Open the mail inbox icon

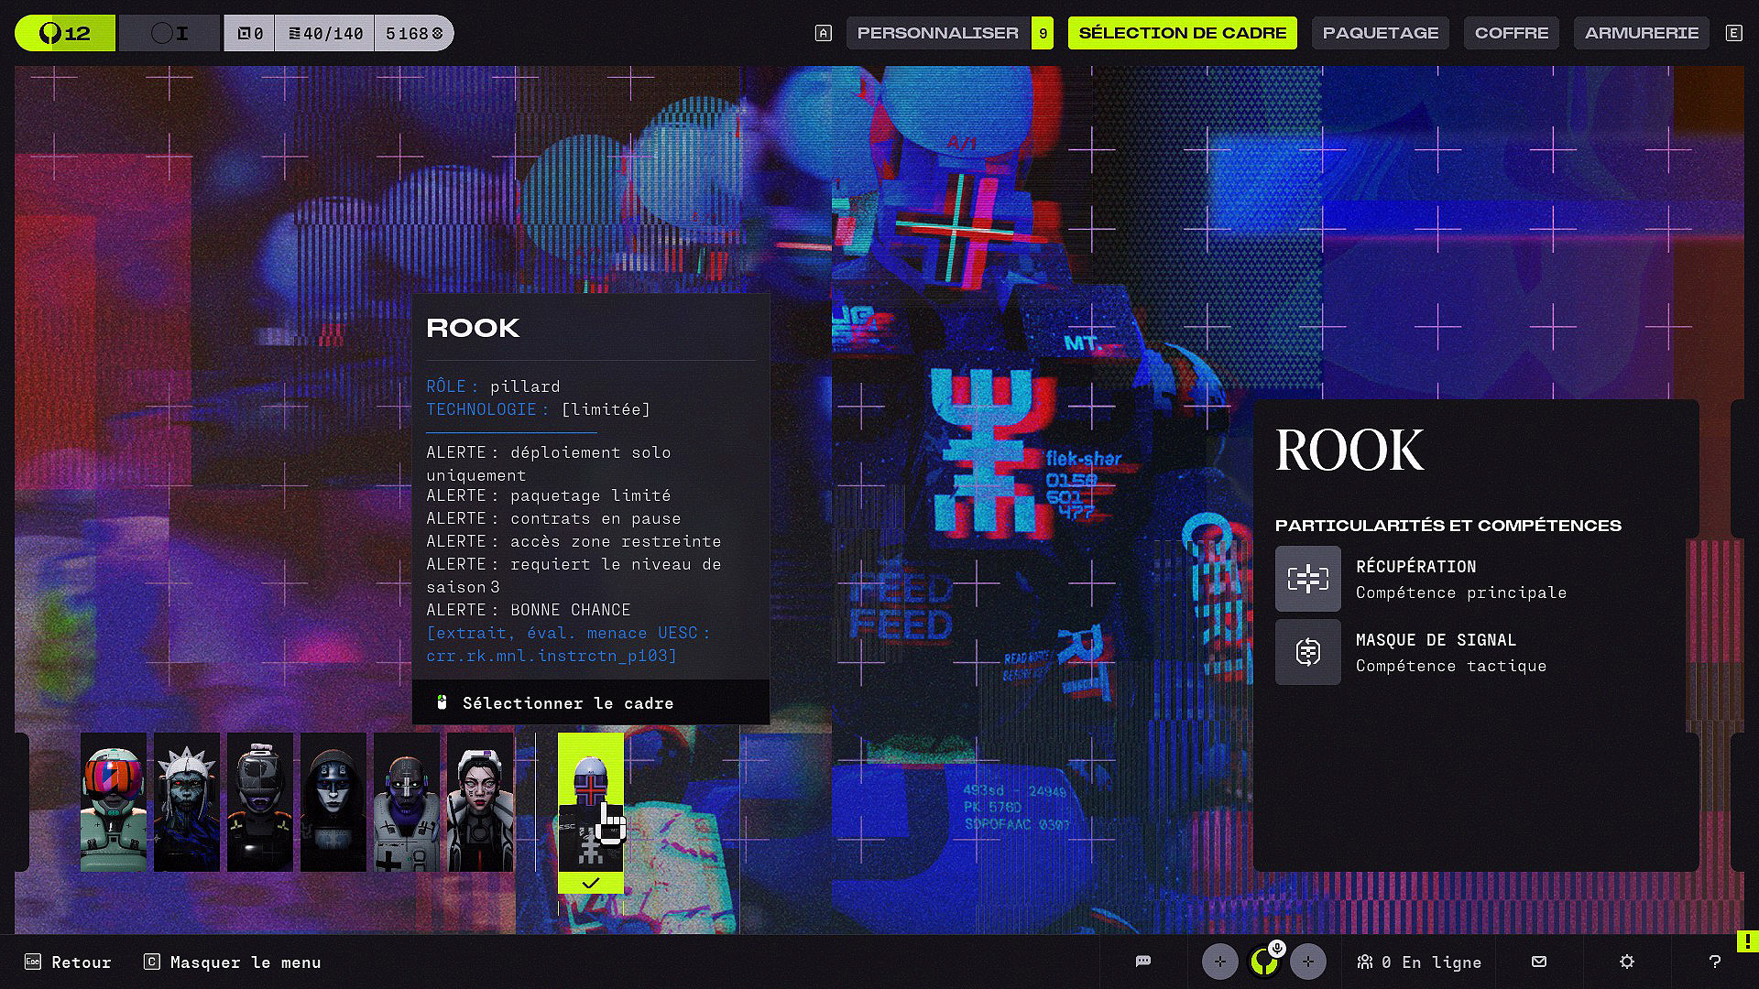pos(1539,962)
